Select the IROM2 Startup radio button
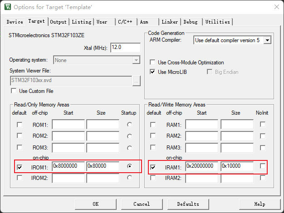 (129, 178)
